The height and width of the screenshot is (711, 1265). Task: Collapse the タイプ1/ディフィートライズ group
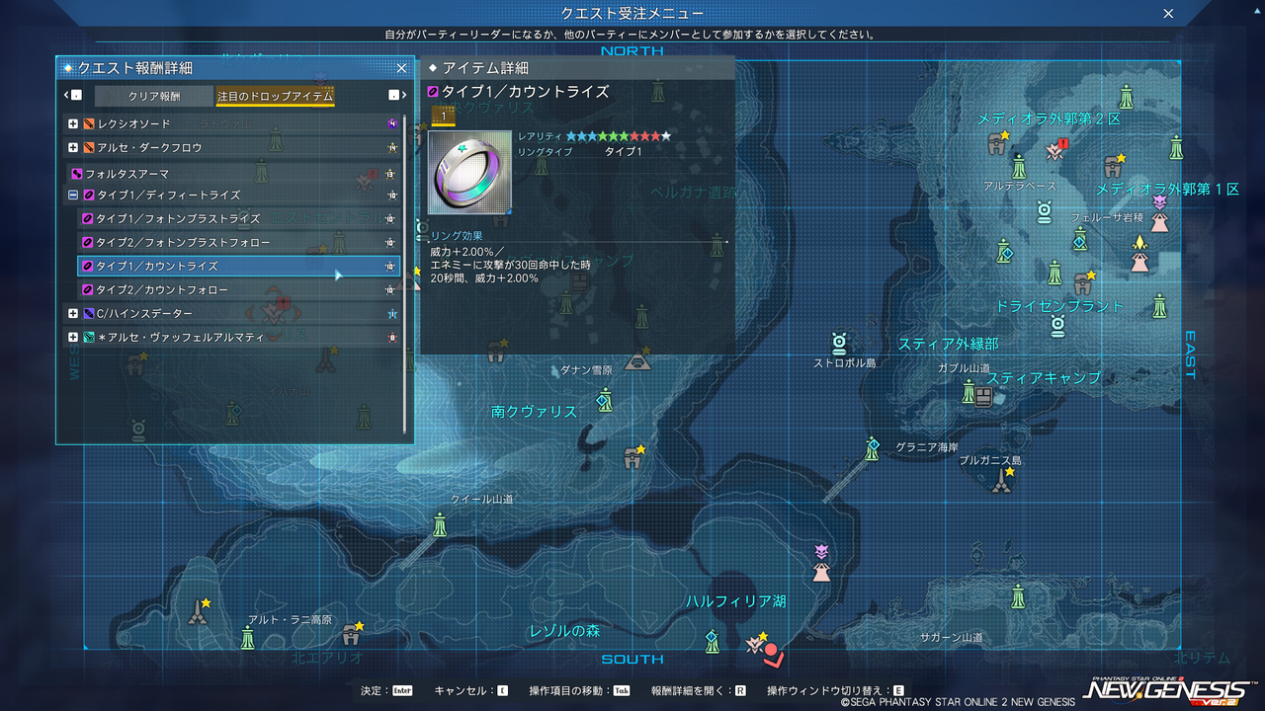[73, 195]
